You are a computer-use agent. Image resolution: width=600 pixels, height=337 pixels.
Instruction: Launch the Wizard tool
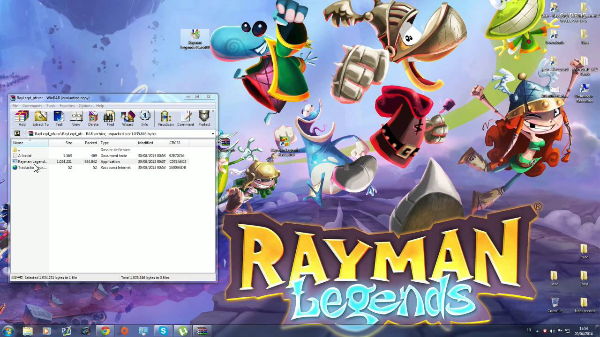coord(127,118)
